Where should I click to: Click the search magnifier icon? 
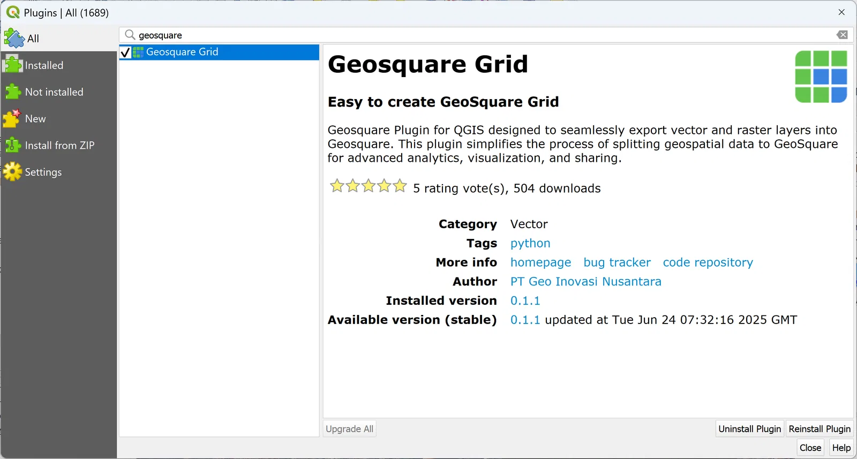(x=130, y=35)
